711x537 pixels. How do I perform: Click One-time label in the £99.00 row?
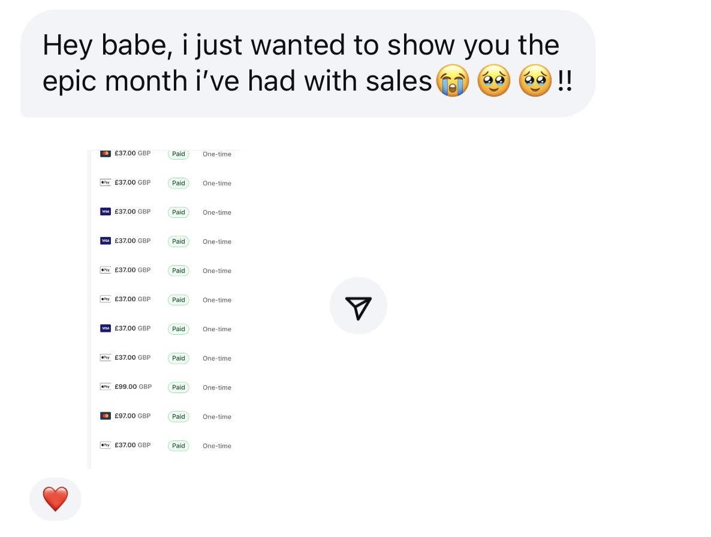217,388
